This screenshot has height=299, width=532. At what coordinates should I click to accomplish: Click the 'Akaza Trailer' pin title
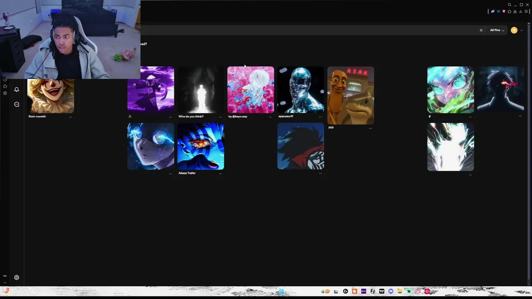click(x=187, y=173)
